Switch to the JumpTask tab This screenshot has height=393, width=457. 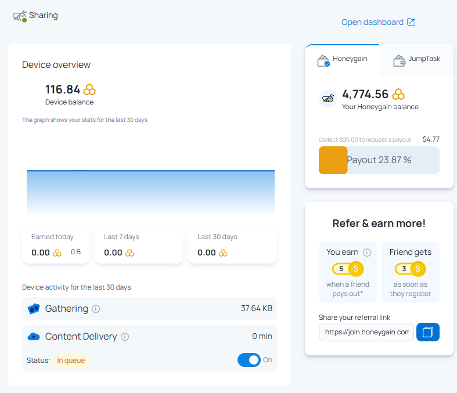click(x=416, y=59)
